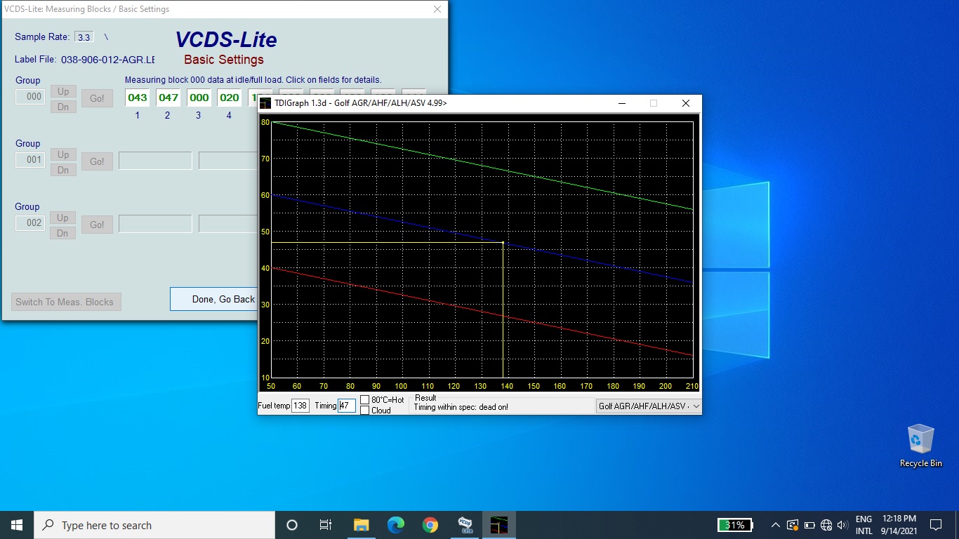Expand the hidden system tray icons

point(775,525)
